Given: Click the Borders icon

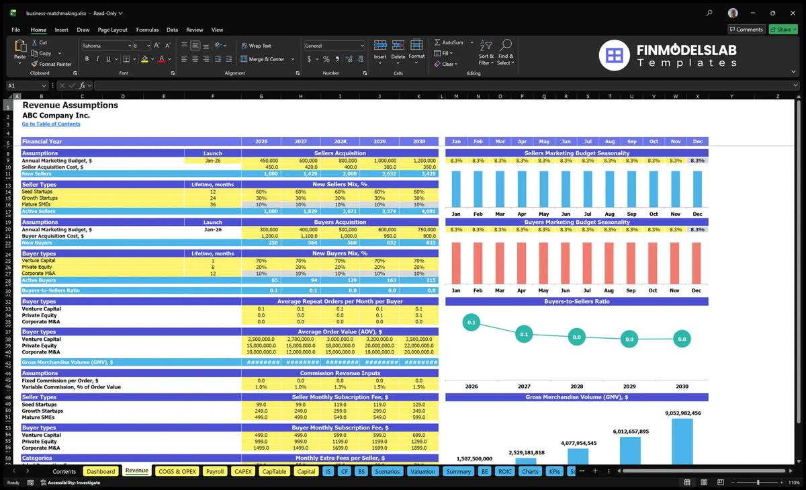Looking at the screenshot, I should coord(126,58).
